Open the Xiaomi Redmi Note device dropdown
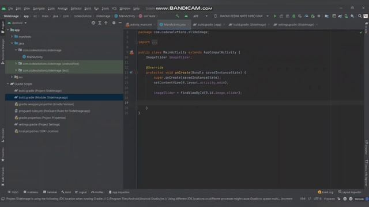 click(x=241, y=16)
